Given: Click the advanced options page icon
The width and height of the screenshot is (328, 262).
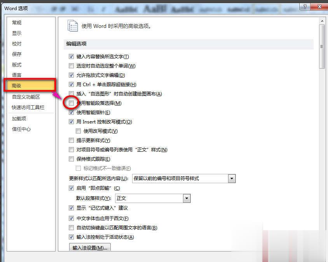Looking at the screenshot, I should (73, 26).
